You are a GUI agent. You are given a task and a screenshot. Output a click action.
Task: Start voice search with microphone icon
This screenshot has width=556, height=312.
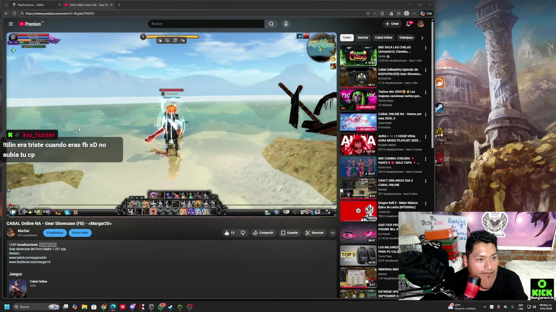(286, 24)
